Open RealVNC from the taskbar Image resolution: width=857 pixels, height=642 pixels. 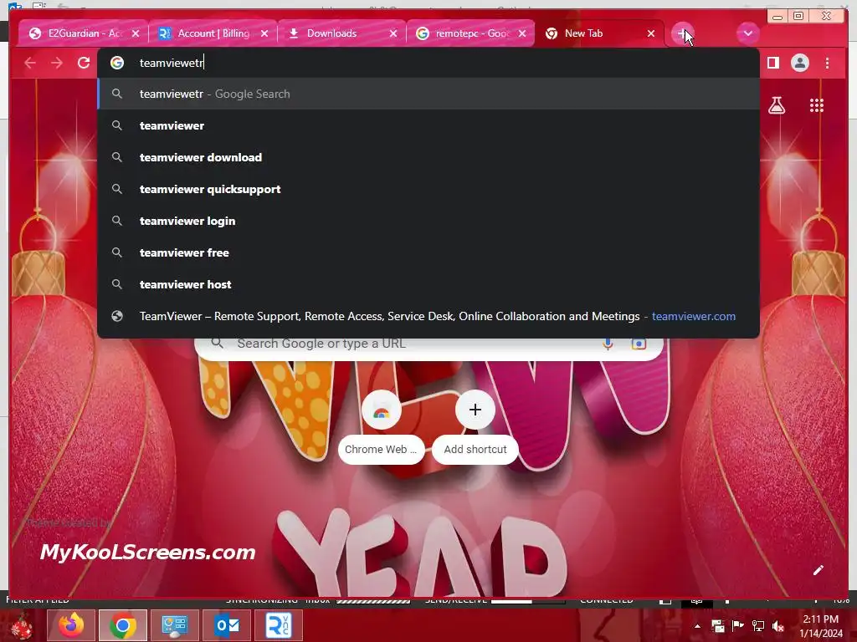[x=279, y=625]
